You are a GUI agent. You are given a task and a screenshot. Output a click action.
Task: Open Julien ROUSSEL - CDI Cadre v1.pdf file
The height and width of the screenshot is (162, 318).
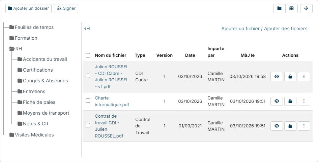pyautogui.click(x=112, y=77)
